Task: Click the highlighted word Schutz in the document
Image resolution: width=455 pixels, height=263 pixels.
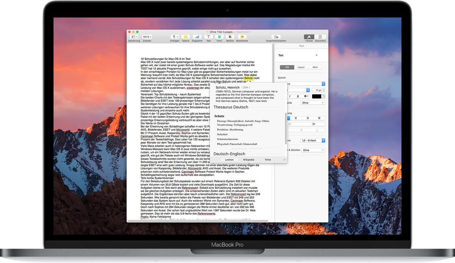Action: [248, 78]
